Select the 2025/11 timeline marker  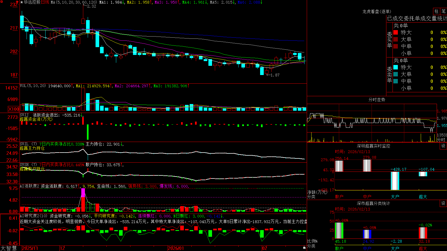(30, 248)
